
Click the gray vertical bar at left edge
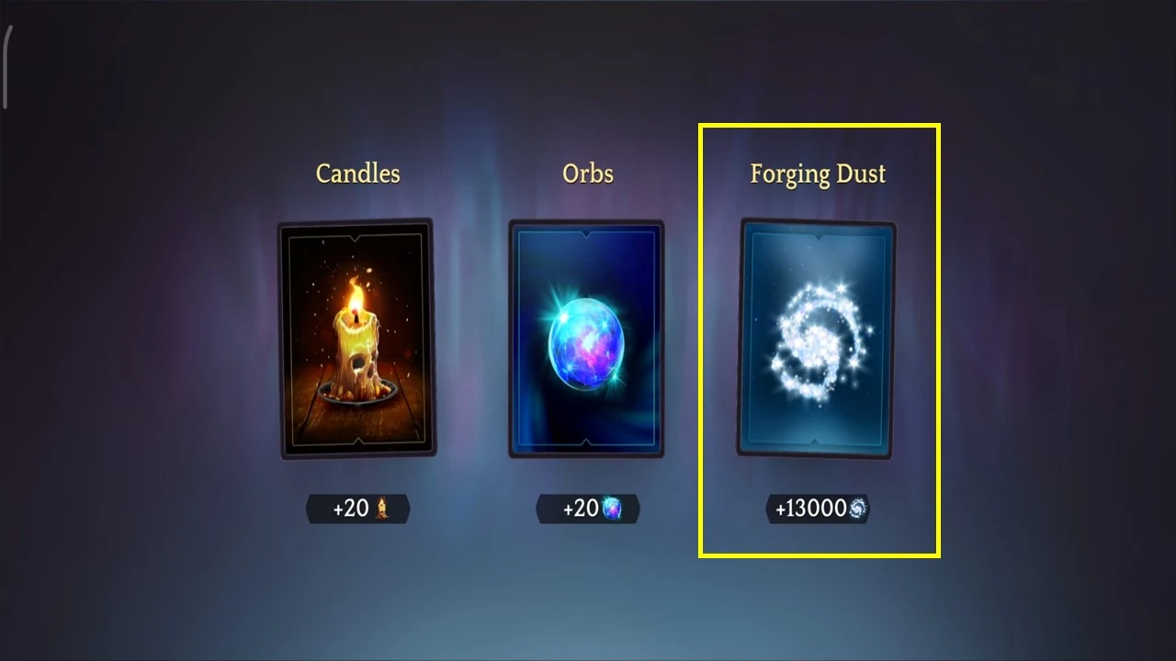(6, 67)
